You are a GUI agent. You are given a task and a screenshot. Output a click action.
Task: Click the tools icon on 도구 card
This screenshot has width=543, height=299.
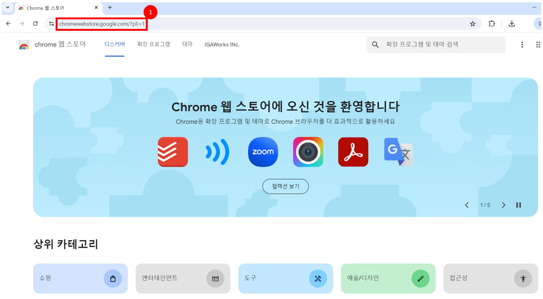tap(318, 279)
